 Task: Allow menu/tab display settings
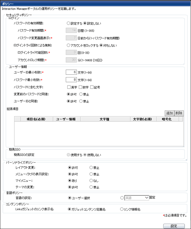70,174
